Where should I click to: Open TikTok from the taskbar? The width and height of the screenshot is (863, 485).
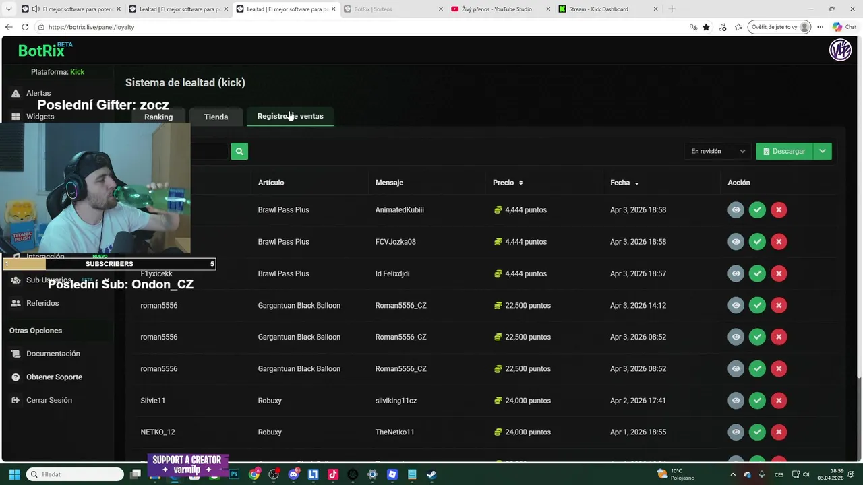point(332,474)
